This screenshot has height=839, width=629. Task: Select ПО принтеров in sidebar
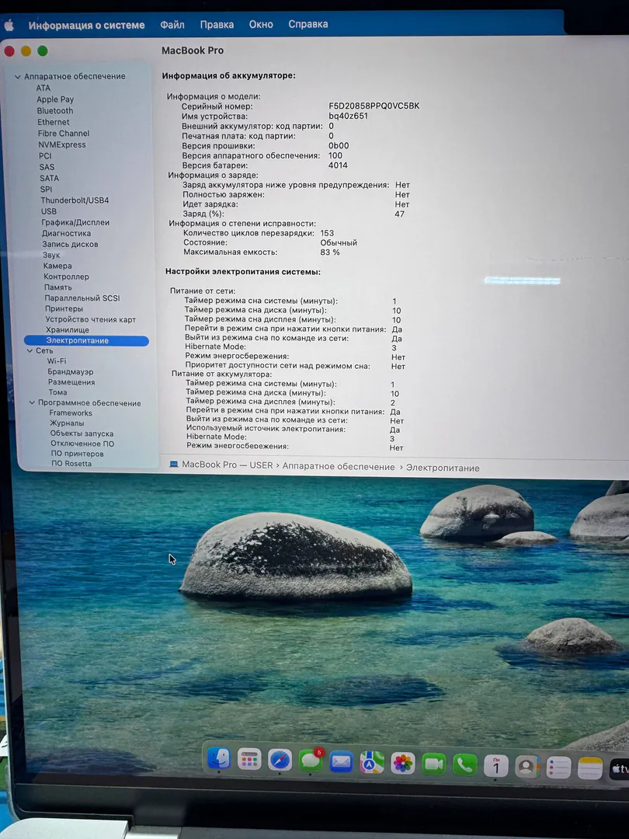point(78,453)
